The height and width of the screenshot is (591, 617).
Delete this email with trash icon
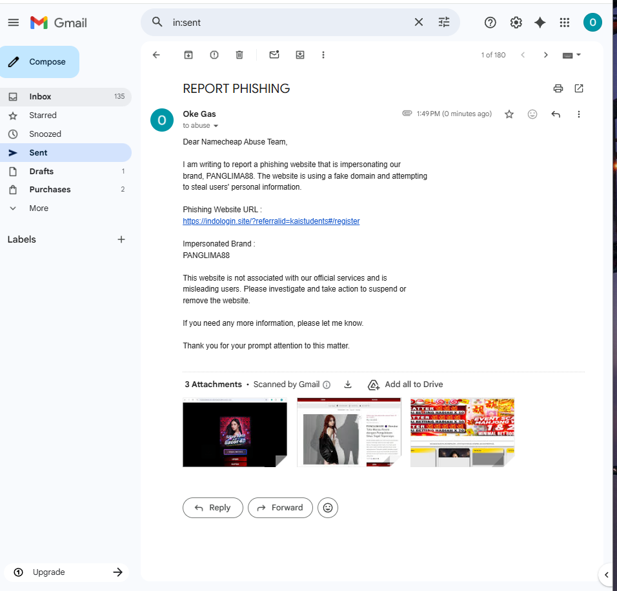[239, 55]
